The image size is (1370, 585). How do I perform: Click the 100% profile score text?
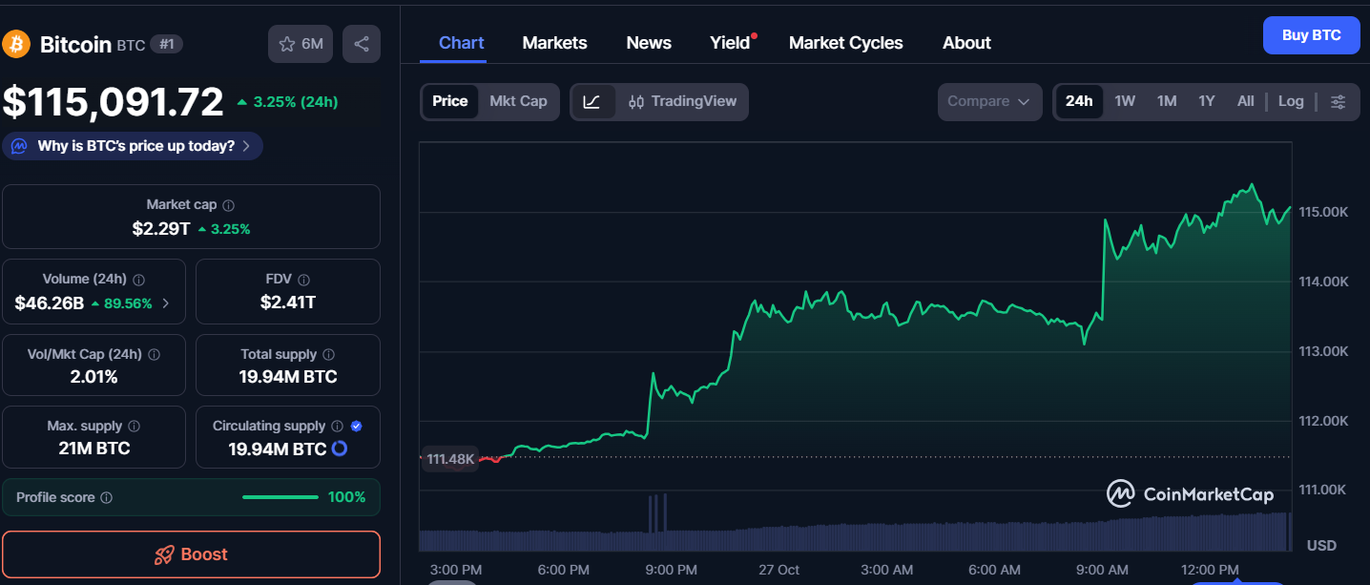[x=346, y=497]
